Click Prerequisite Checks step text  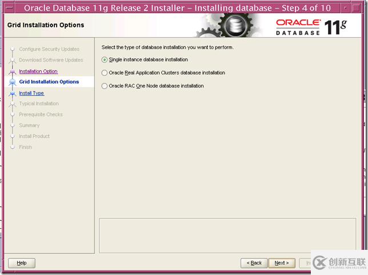tap(41, 114)
